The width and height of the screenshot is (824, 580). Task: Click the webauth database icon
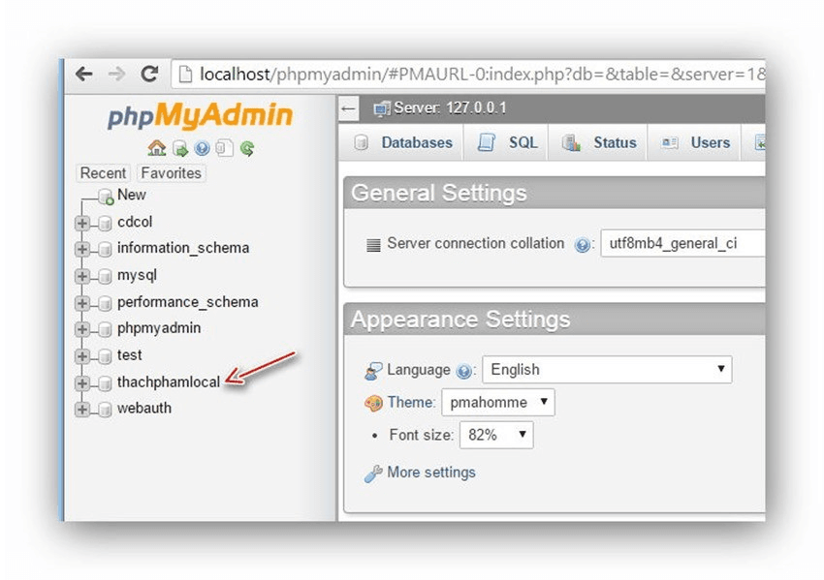tap(105, 409)
